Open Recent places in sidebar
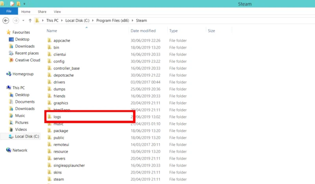The image size is (315, 184). [x=27, y=53]
